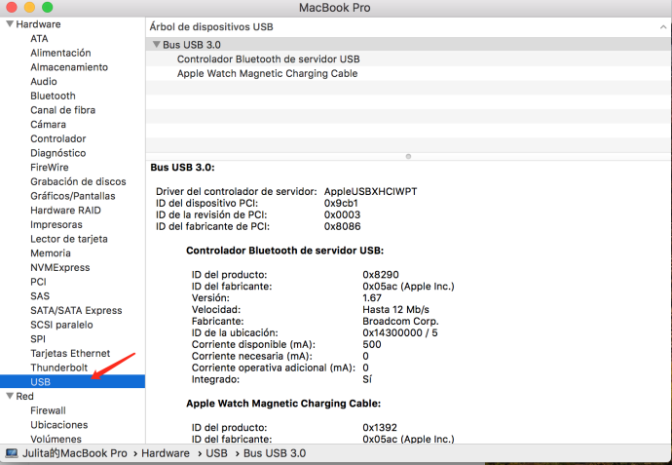Click the yellow minimize window button
672x465 pixels.
pos(29,7)
